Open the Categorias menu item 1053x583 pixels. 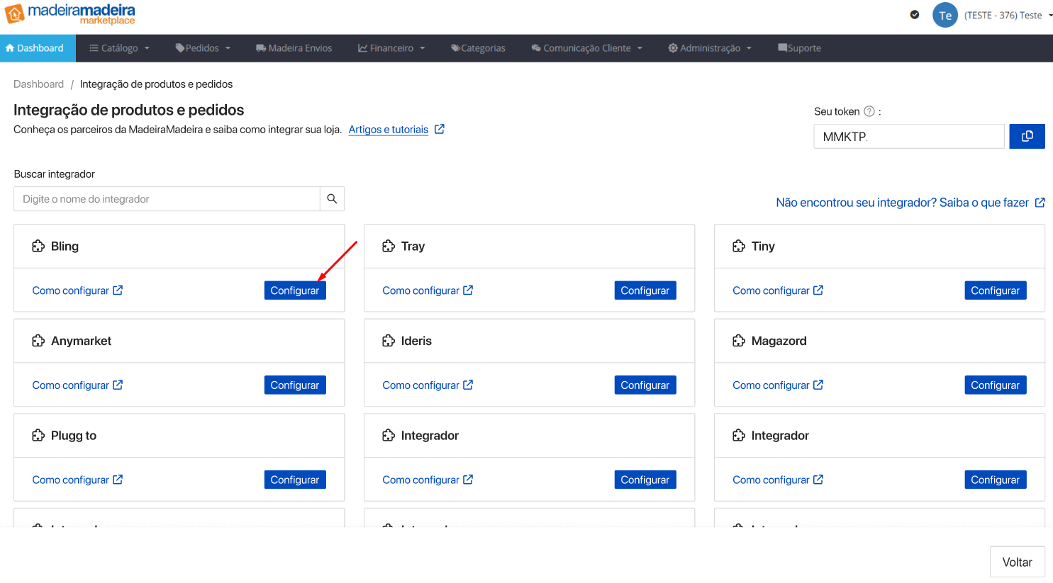pyautogui.click(x=478, y=48)
